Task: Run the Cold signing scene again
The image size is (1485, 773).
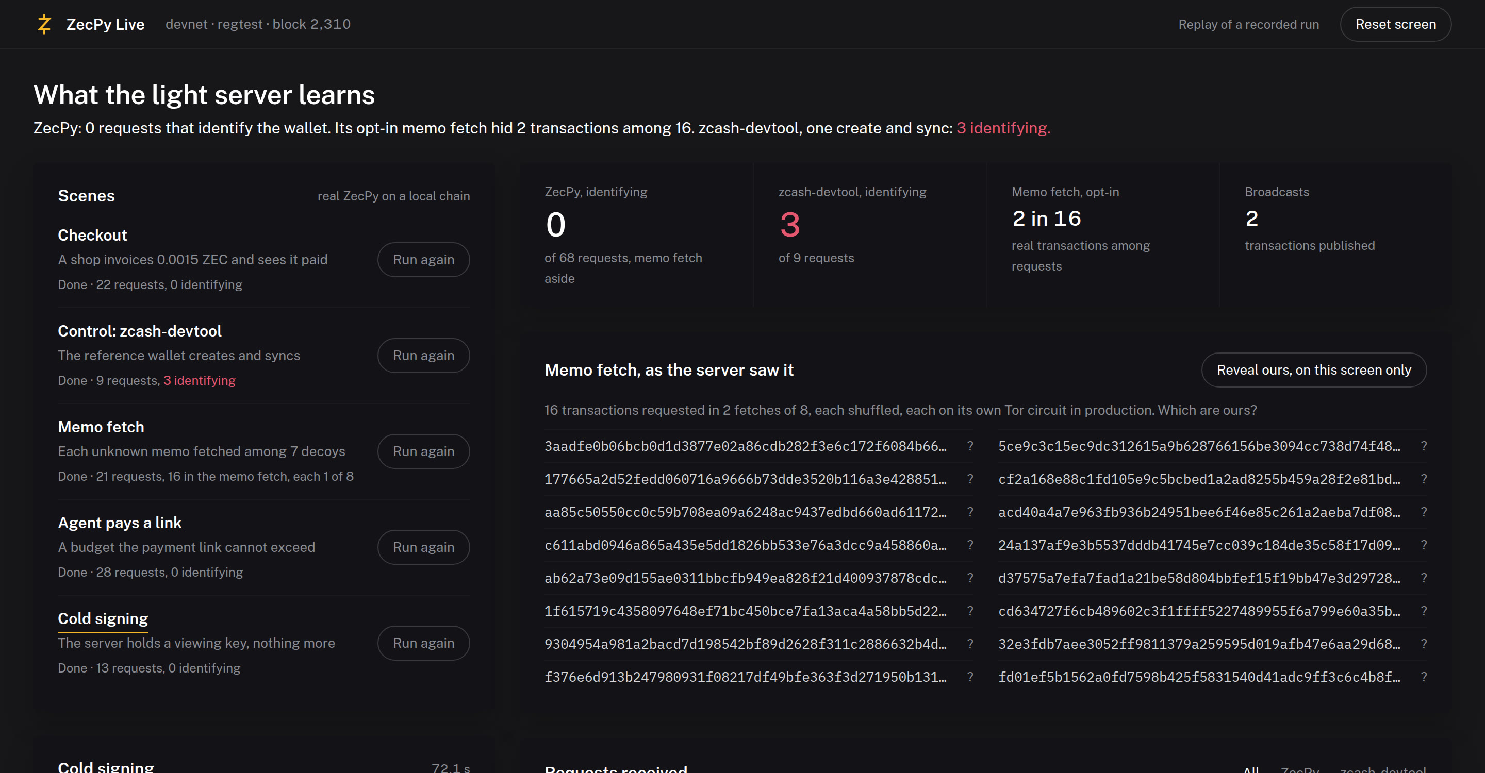Action: pos(423,643)
